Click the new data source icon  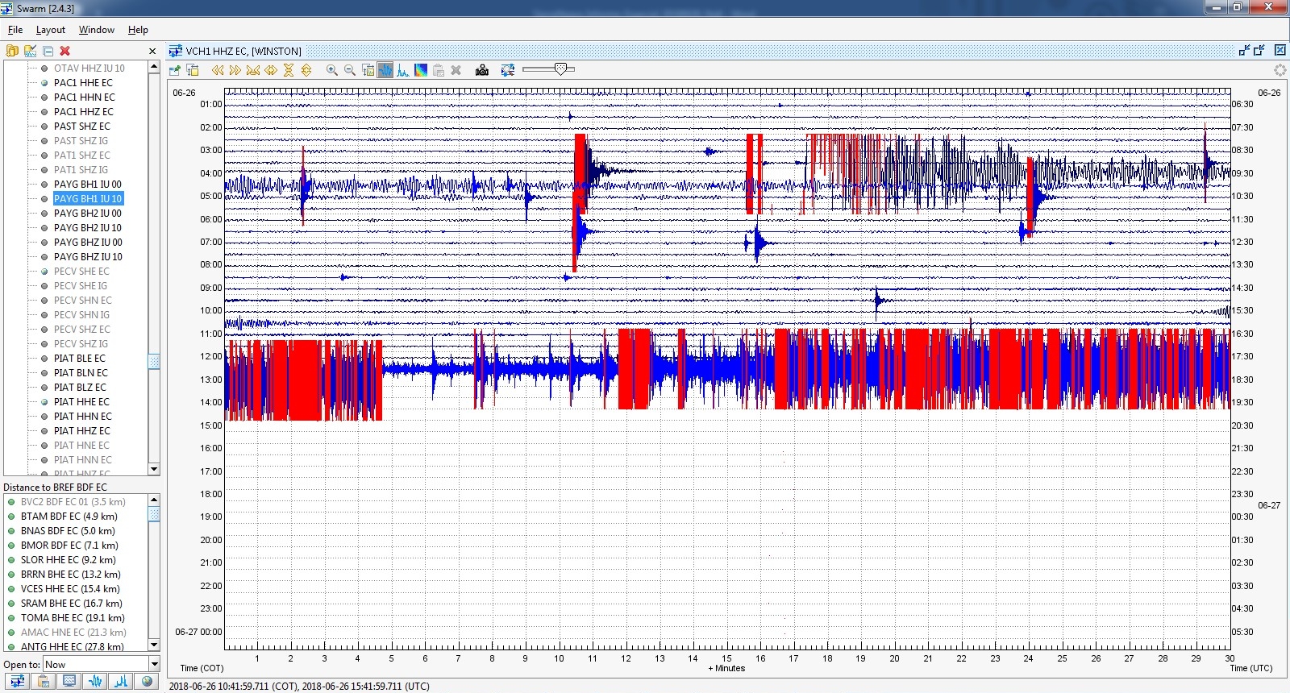[x=11, y=51]
